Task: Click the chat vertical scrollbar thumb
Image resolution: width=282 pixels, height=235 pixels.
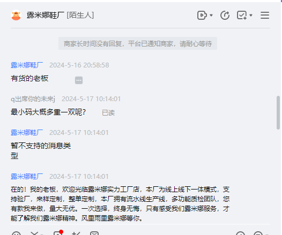Action: [x=278, y=112]
